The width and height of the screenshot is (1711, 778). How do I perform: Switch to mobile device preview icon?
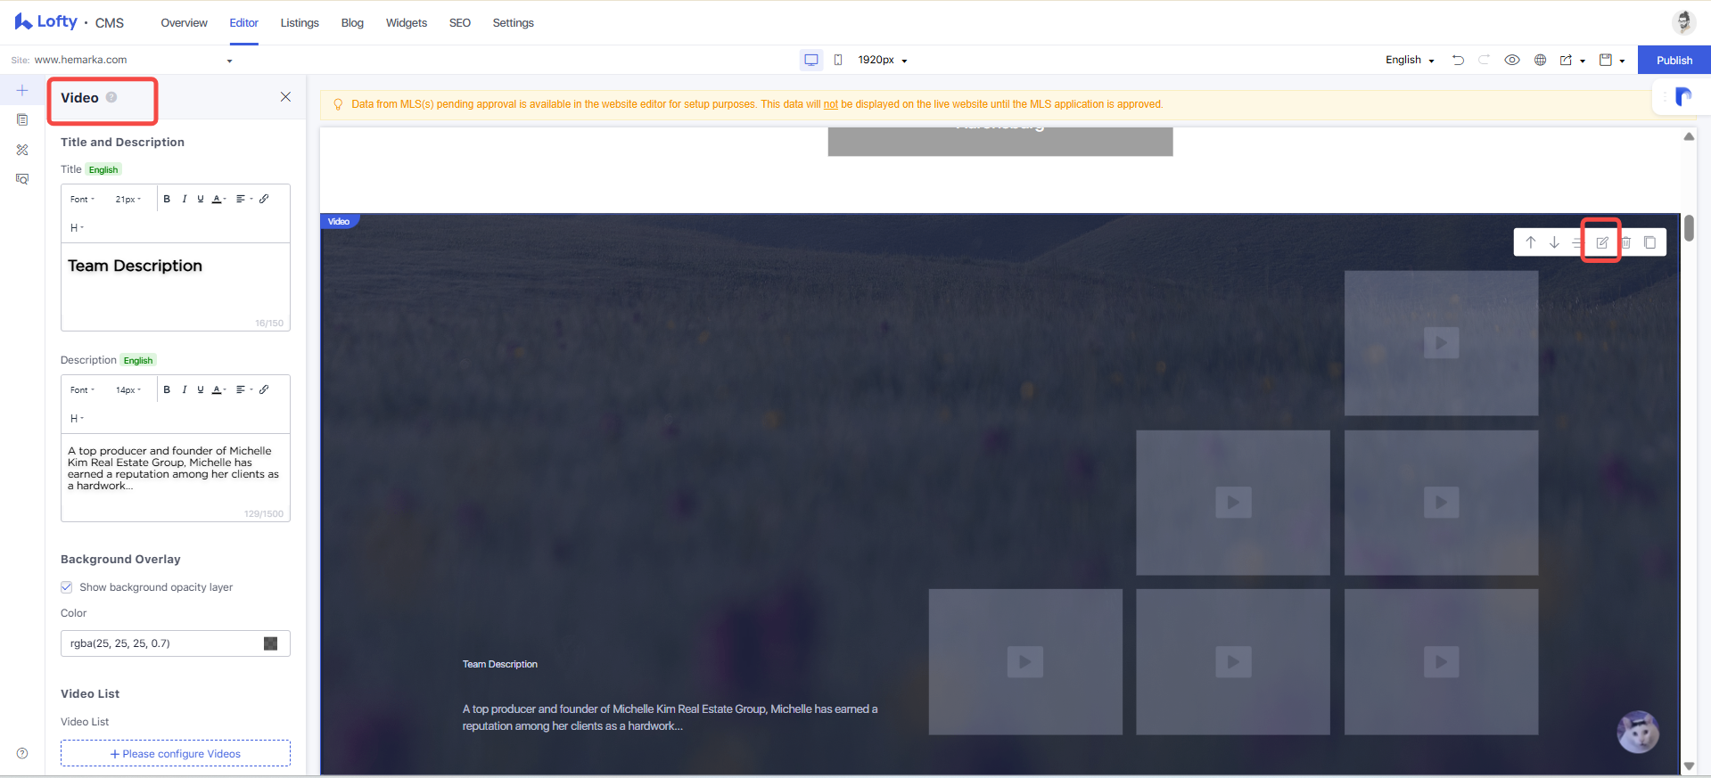pos(838,60)
